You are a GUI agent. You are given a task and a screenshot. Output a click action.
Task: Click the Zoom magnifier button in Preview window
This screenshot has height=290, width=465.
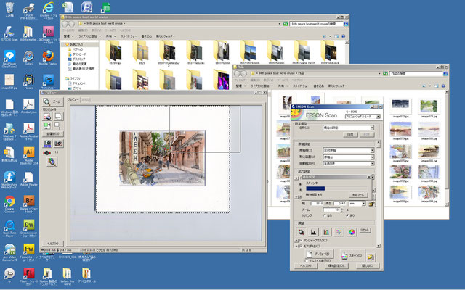(53, 101)
